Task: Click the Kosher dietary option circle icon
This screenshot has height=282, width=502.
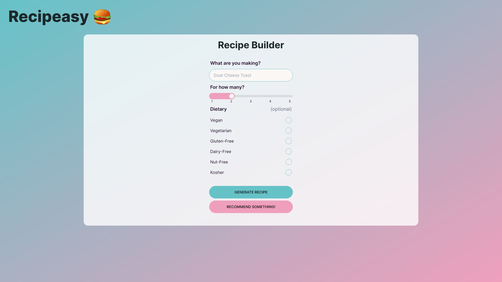Action: click(x=289, y=172)
